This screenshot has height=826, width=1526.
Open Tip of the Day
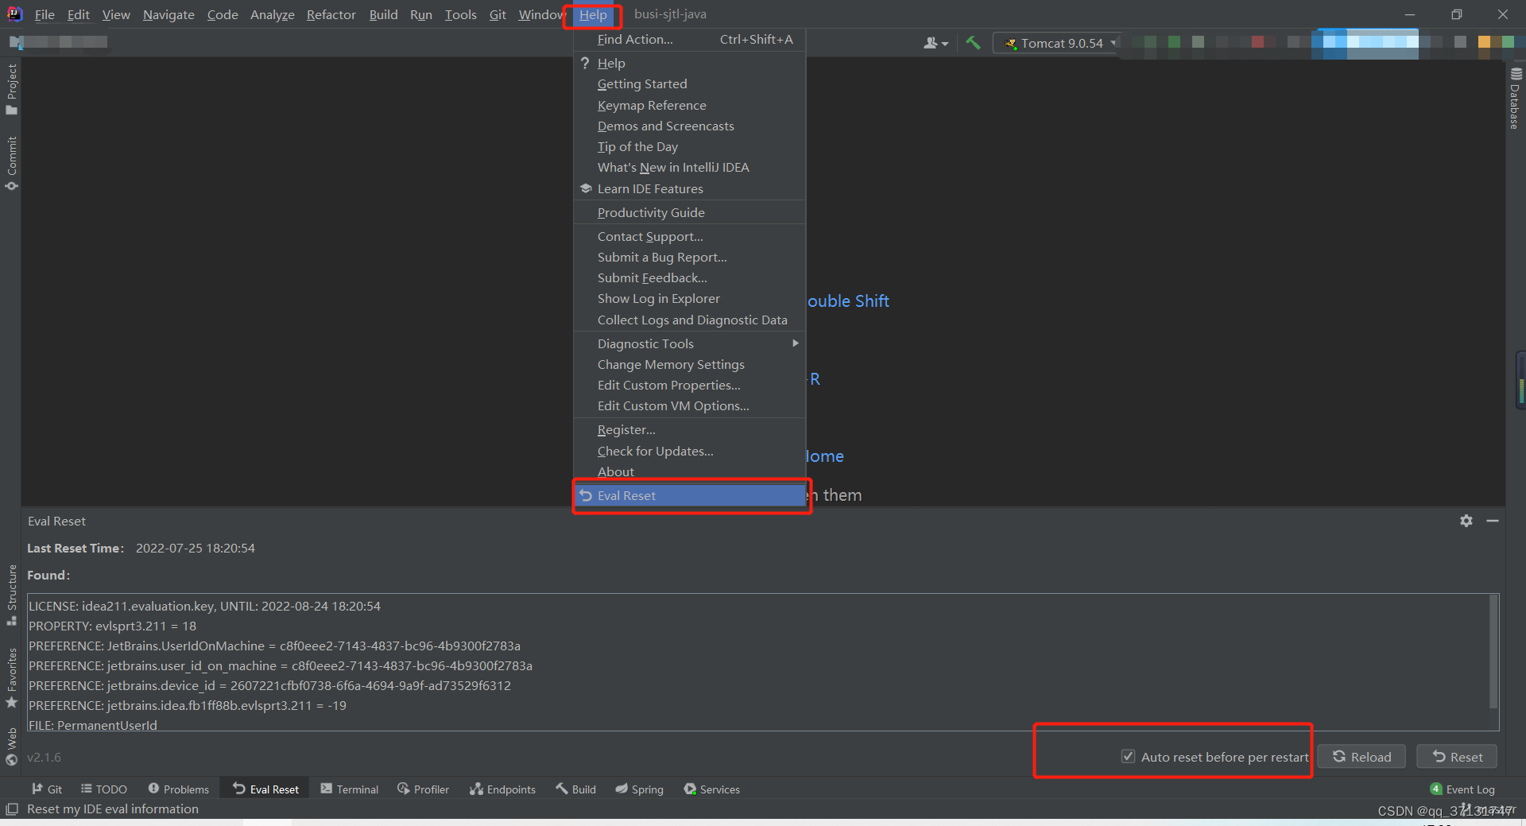(x=690, y=146)
